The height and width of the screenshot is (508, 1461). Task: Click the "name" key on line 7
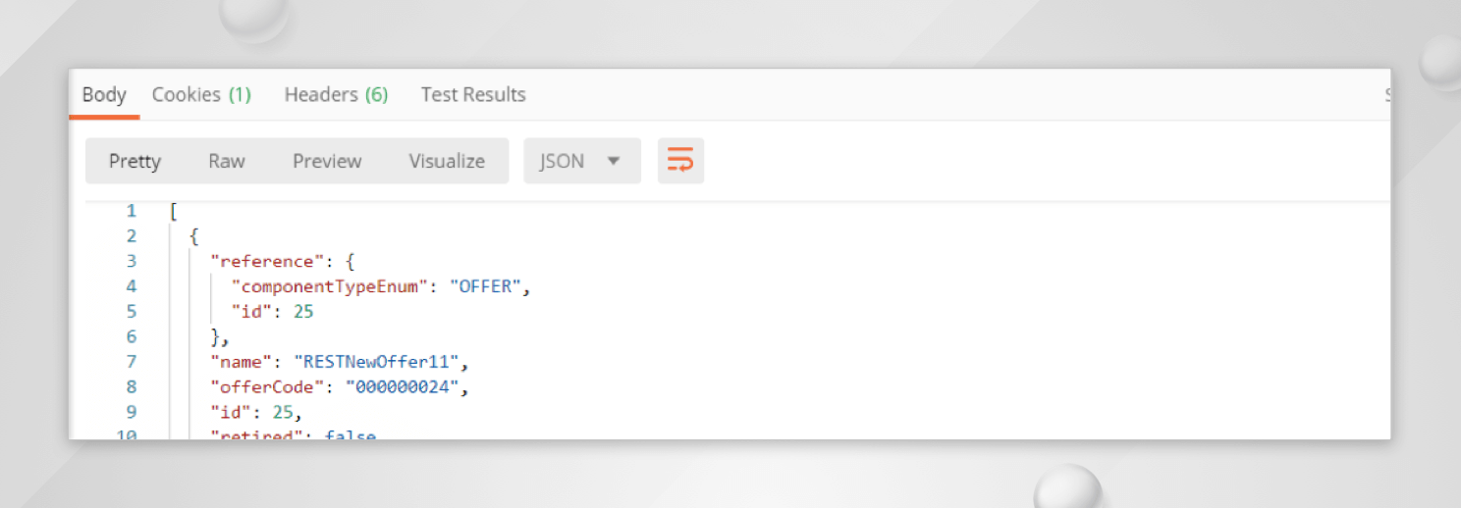(x=241, y=362)
